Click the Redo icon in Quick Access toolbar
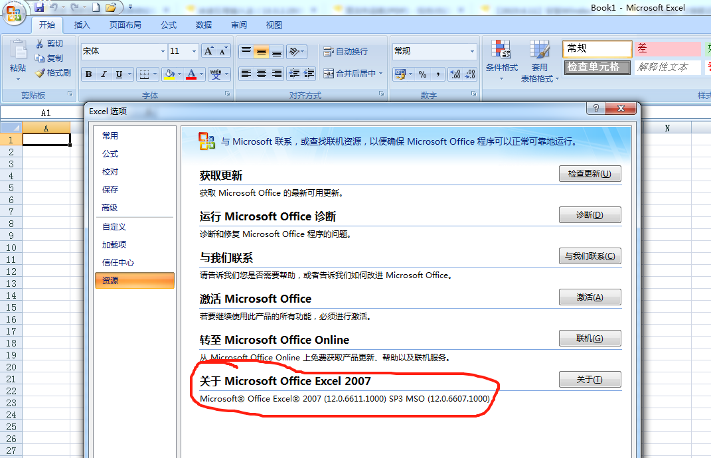The image size is (711, 458). coord(75,7)
